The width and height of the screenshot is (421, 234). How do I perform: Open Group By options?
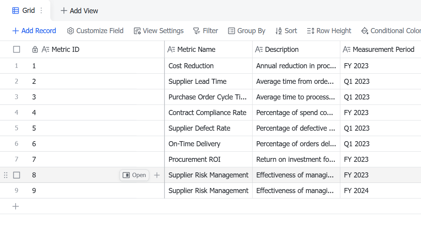[x=246, y=31]
